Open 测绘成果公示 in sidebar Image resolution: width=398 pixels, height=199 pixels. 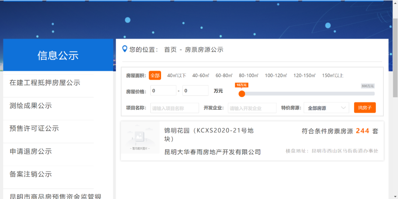click(31, 106)
